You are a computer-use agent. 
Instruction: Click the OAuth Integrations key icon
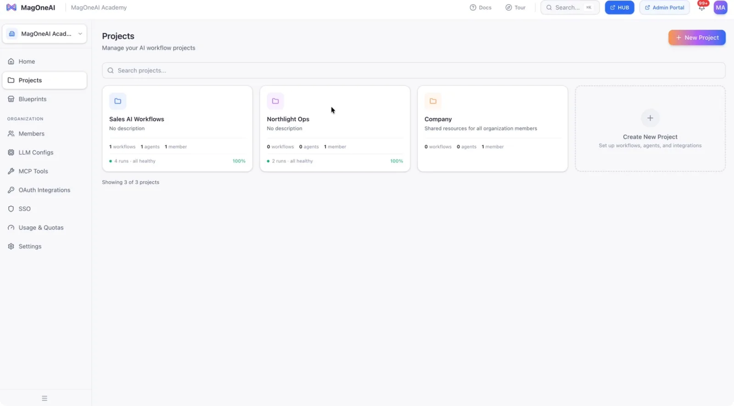(11, 190)
